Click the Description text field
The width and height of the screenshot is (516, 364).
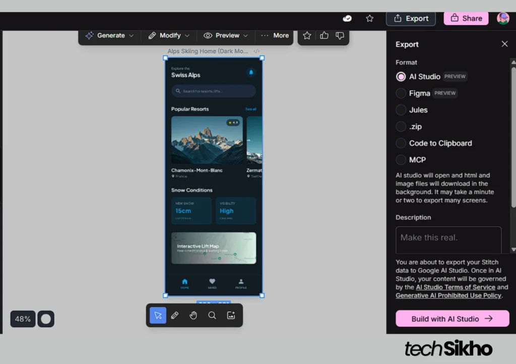pyautogui.click(x=448, y=240)
